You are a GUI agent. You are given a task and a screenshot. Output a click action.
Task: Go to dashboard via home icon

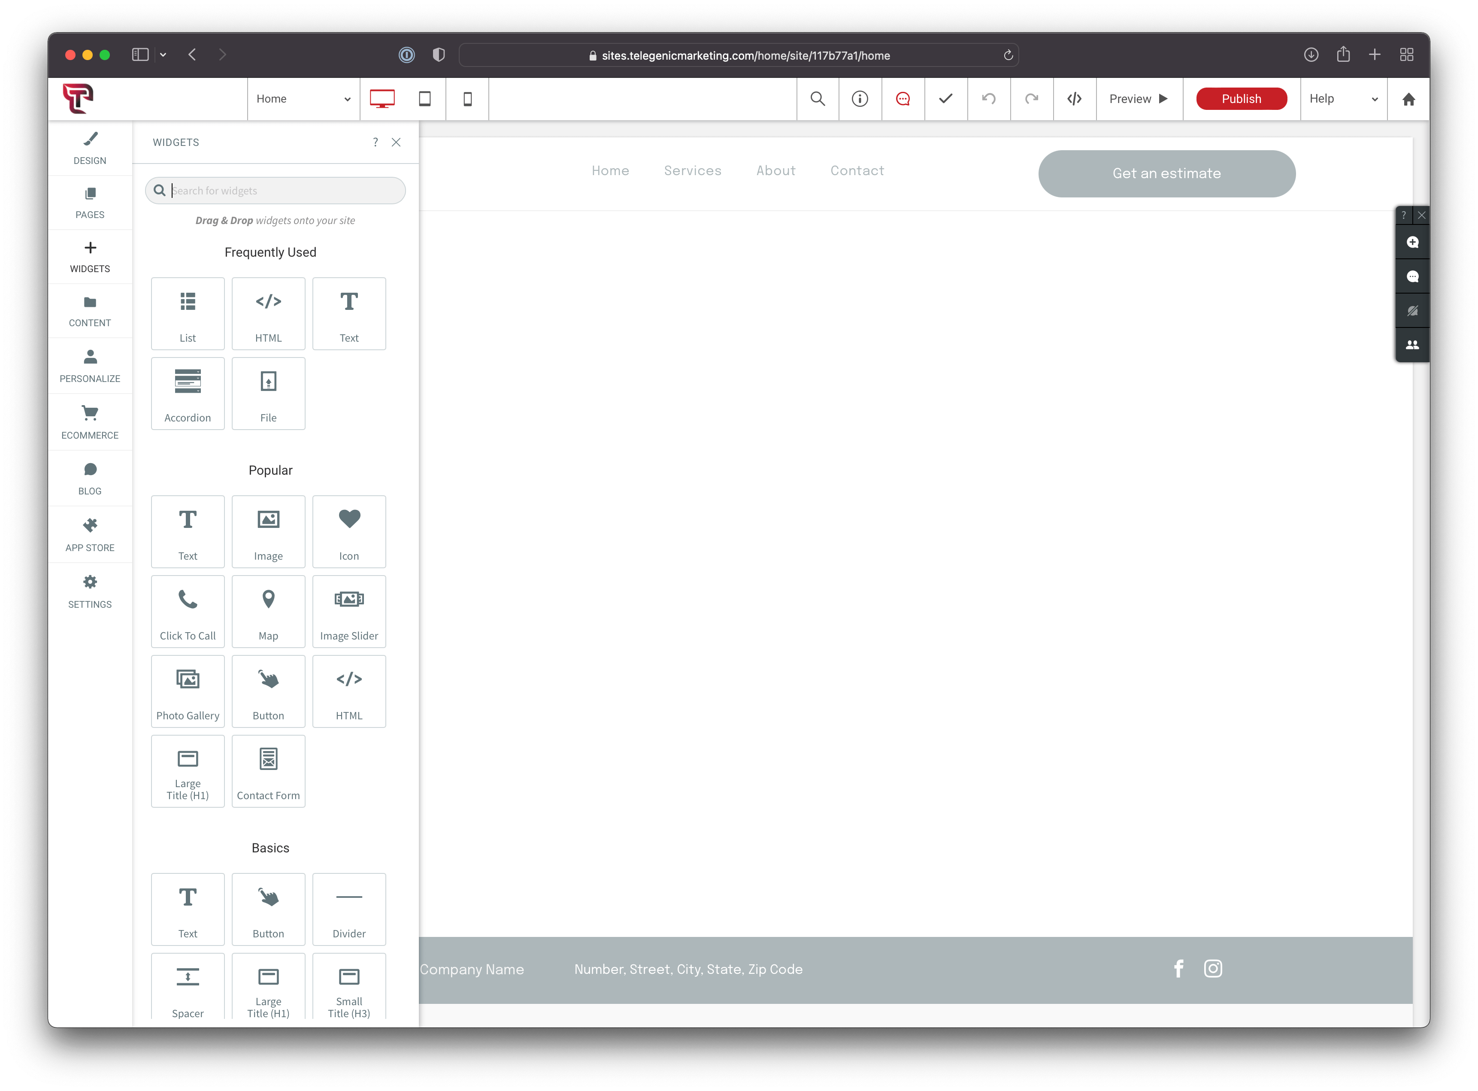(x=1408, y=99)
